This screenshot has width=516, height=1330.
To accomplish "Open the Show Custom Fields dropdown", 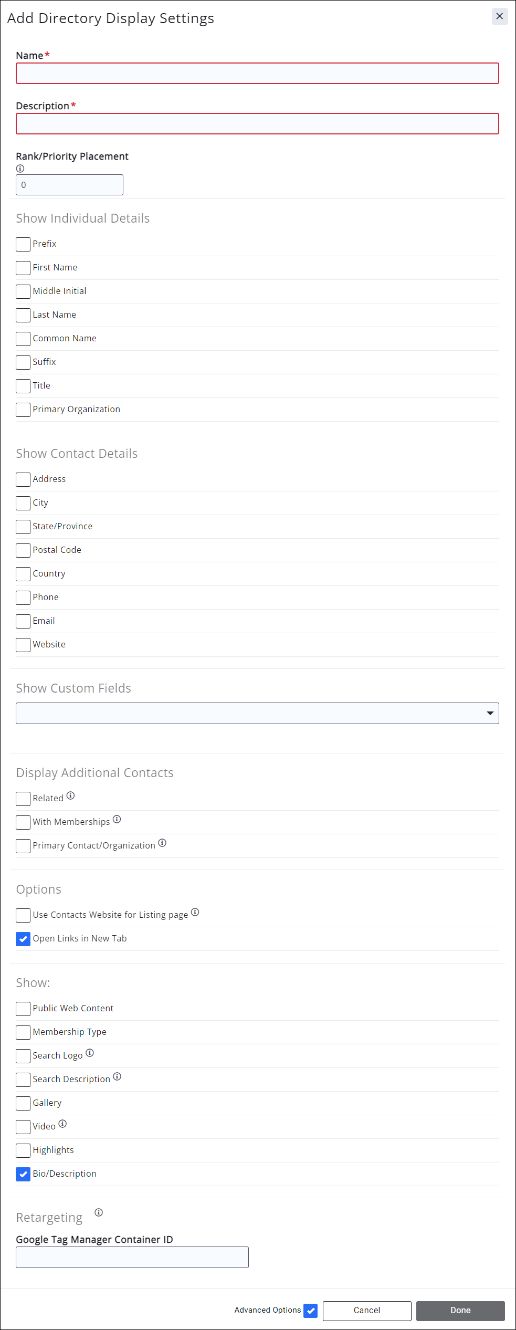I will tap(488, 713).
